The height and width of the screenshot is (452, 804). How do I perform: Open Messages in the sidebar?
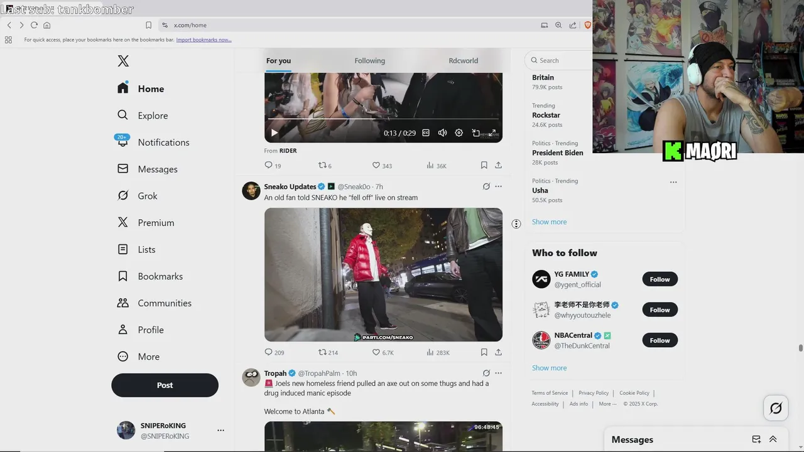(148, 169)
